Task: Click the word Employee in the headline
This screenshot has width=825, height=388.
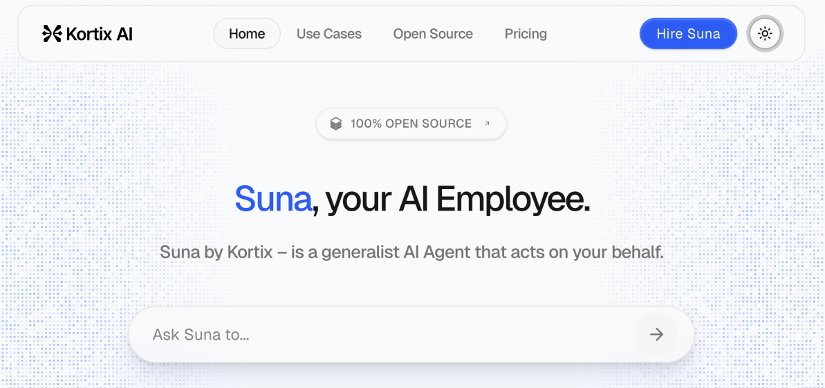Action: click(x=513, y=199)
